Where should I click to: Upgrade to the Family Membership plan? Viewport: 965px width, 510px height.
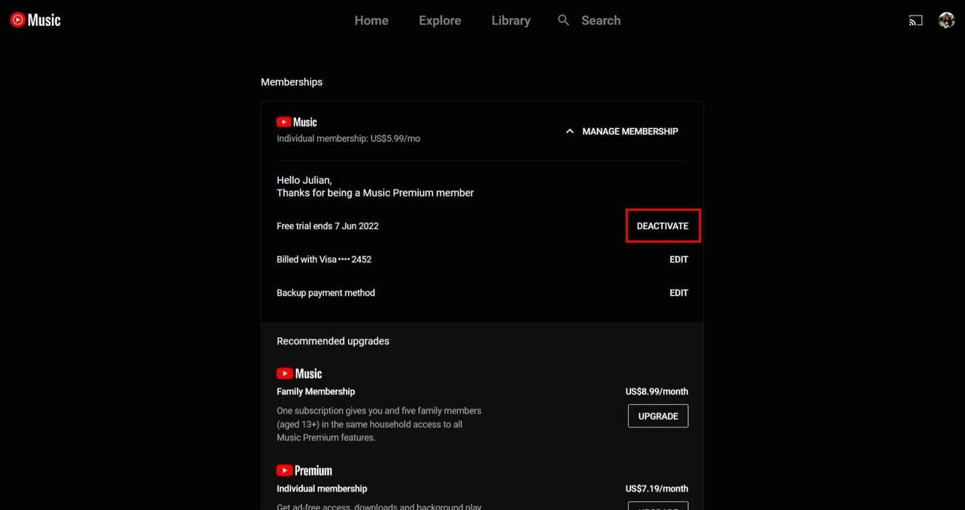658,415
